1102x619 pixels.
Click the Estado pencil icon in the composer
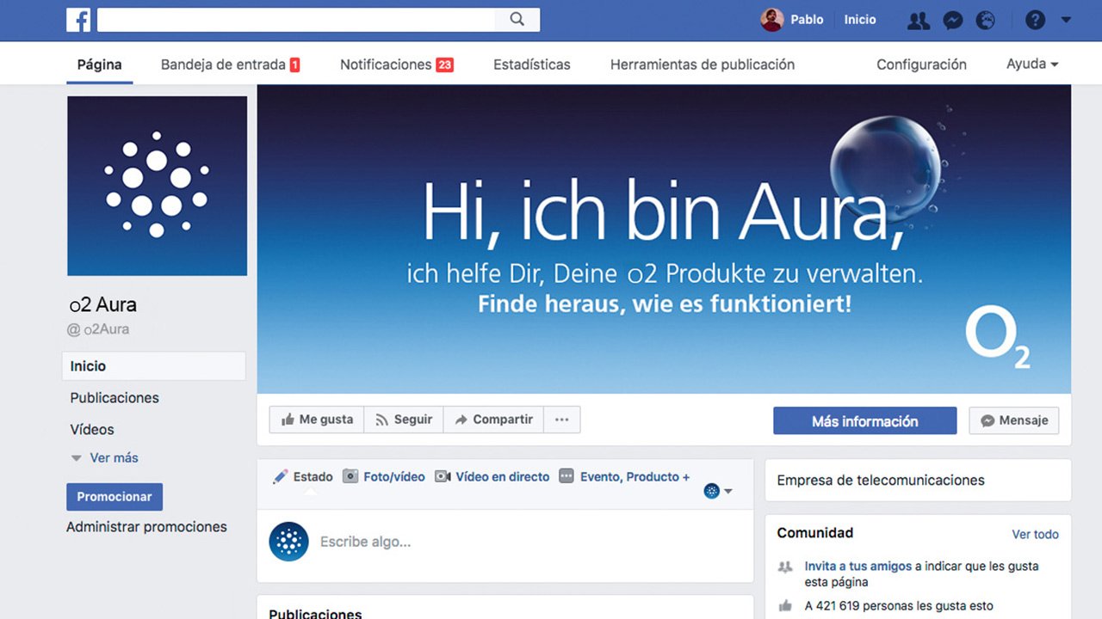pyautogui.click(x=280, y=475)
